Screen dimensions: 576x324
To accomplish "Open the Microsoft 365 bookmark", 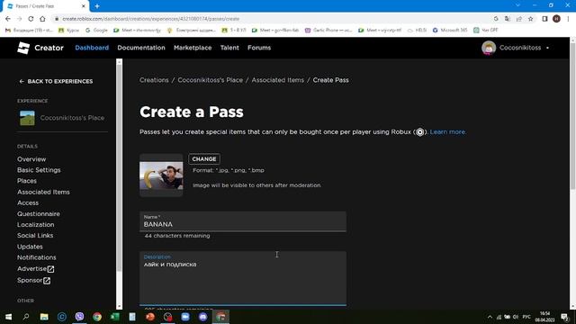I will [x=450, y=30].
